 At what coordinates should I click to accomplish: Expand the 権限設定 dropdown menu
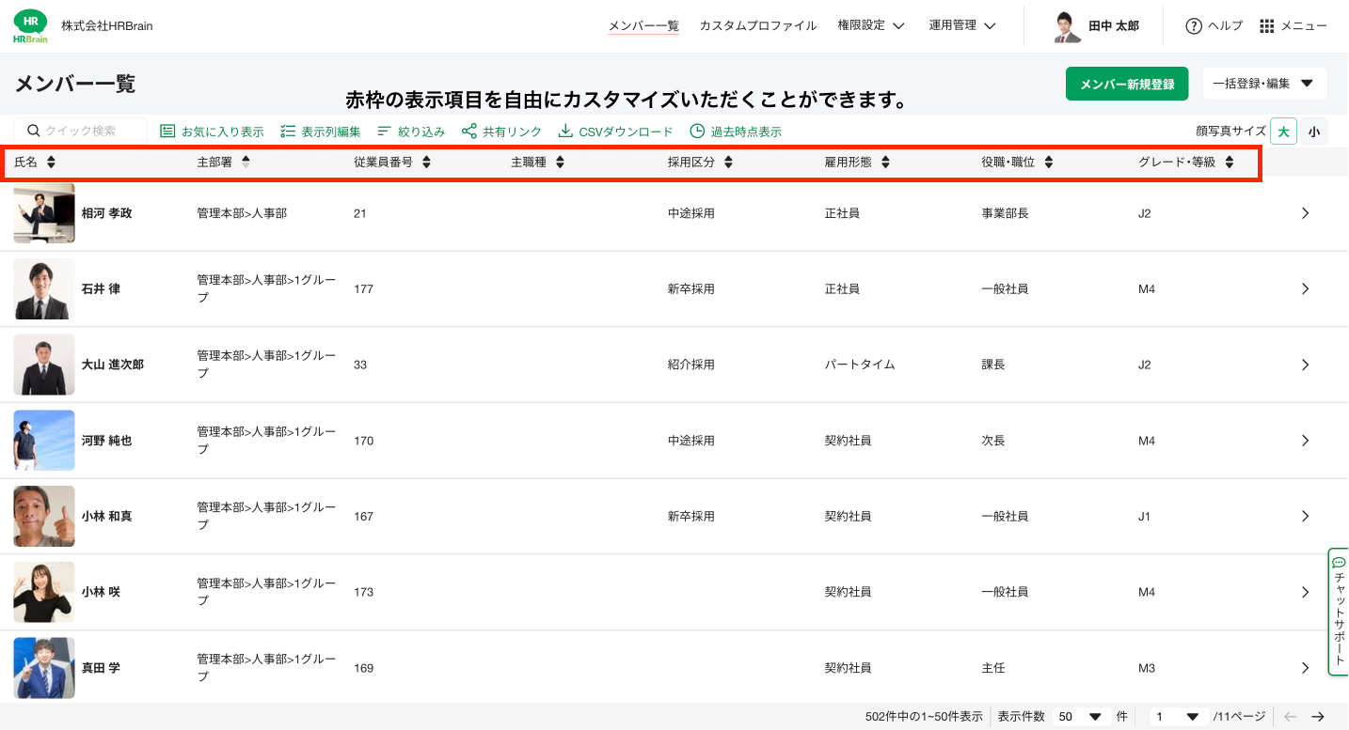point(871,26)
